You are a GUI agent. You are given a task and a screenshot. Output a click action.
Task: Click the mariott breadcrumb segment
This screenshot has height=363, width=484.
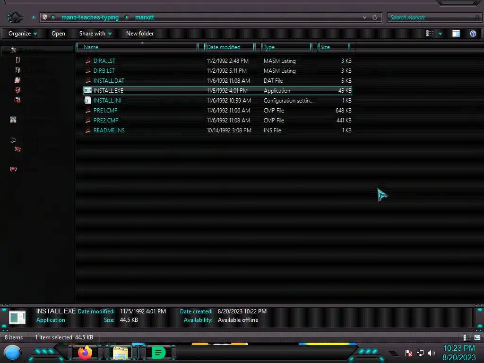145,17
